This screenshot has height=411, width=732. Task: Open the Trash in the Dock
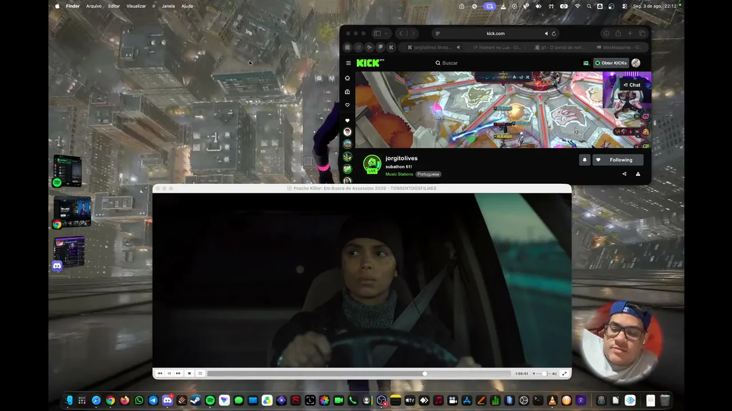(x=665, y=401)
